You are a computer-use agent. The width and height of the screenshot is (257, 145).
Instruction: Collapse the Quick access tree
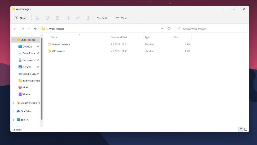(14, 40)
